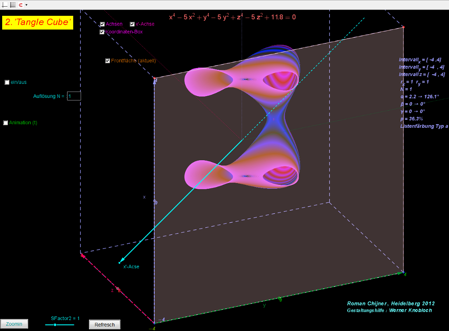Toggle the axes display icon in toolbar

[x=5, y=5]
